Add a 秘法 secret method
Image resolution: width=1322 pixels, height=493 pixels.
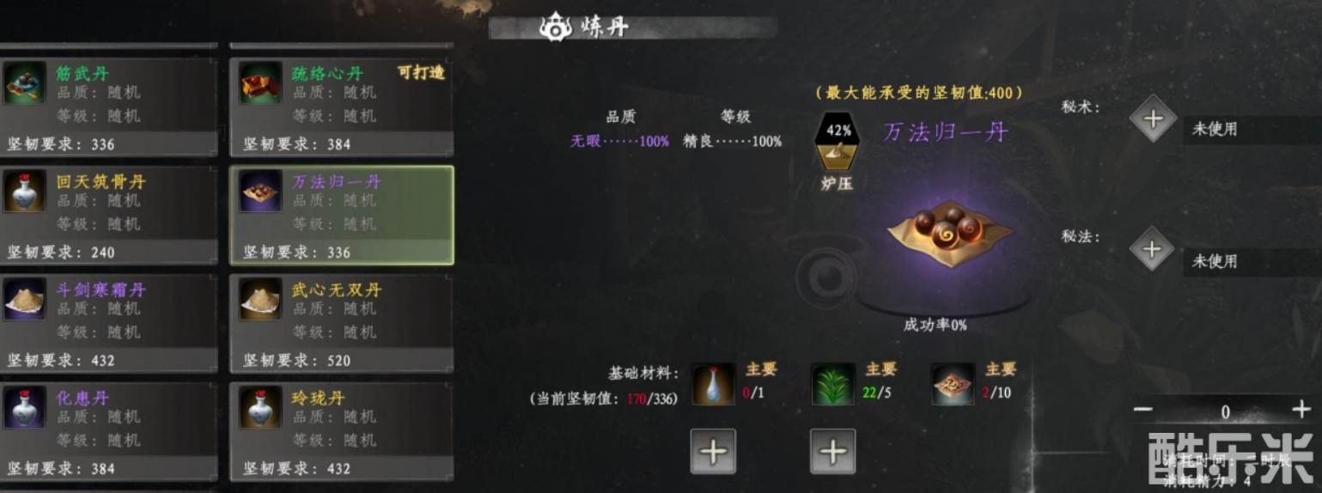(1152, 250)
